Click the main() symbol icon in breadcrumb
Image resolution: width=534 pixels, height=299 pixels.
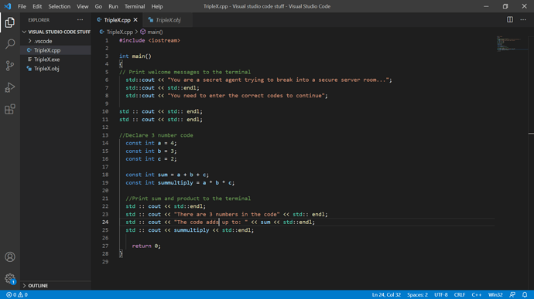point(143,32)
